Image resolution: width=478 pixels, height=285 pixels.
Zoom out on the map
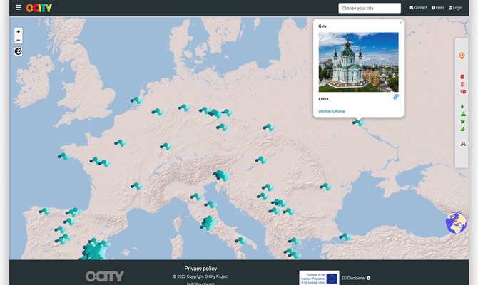pyautogui.click(x=19, y=40)
